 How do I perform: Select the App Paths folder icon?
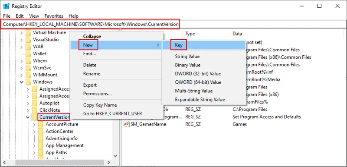tap(40, 152)
